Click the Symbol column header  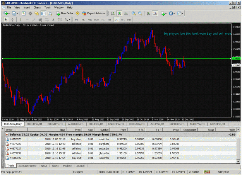coord(102,130)
